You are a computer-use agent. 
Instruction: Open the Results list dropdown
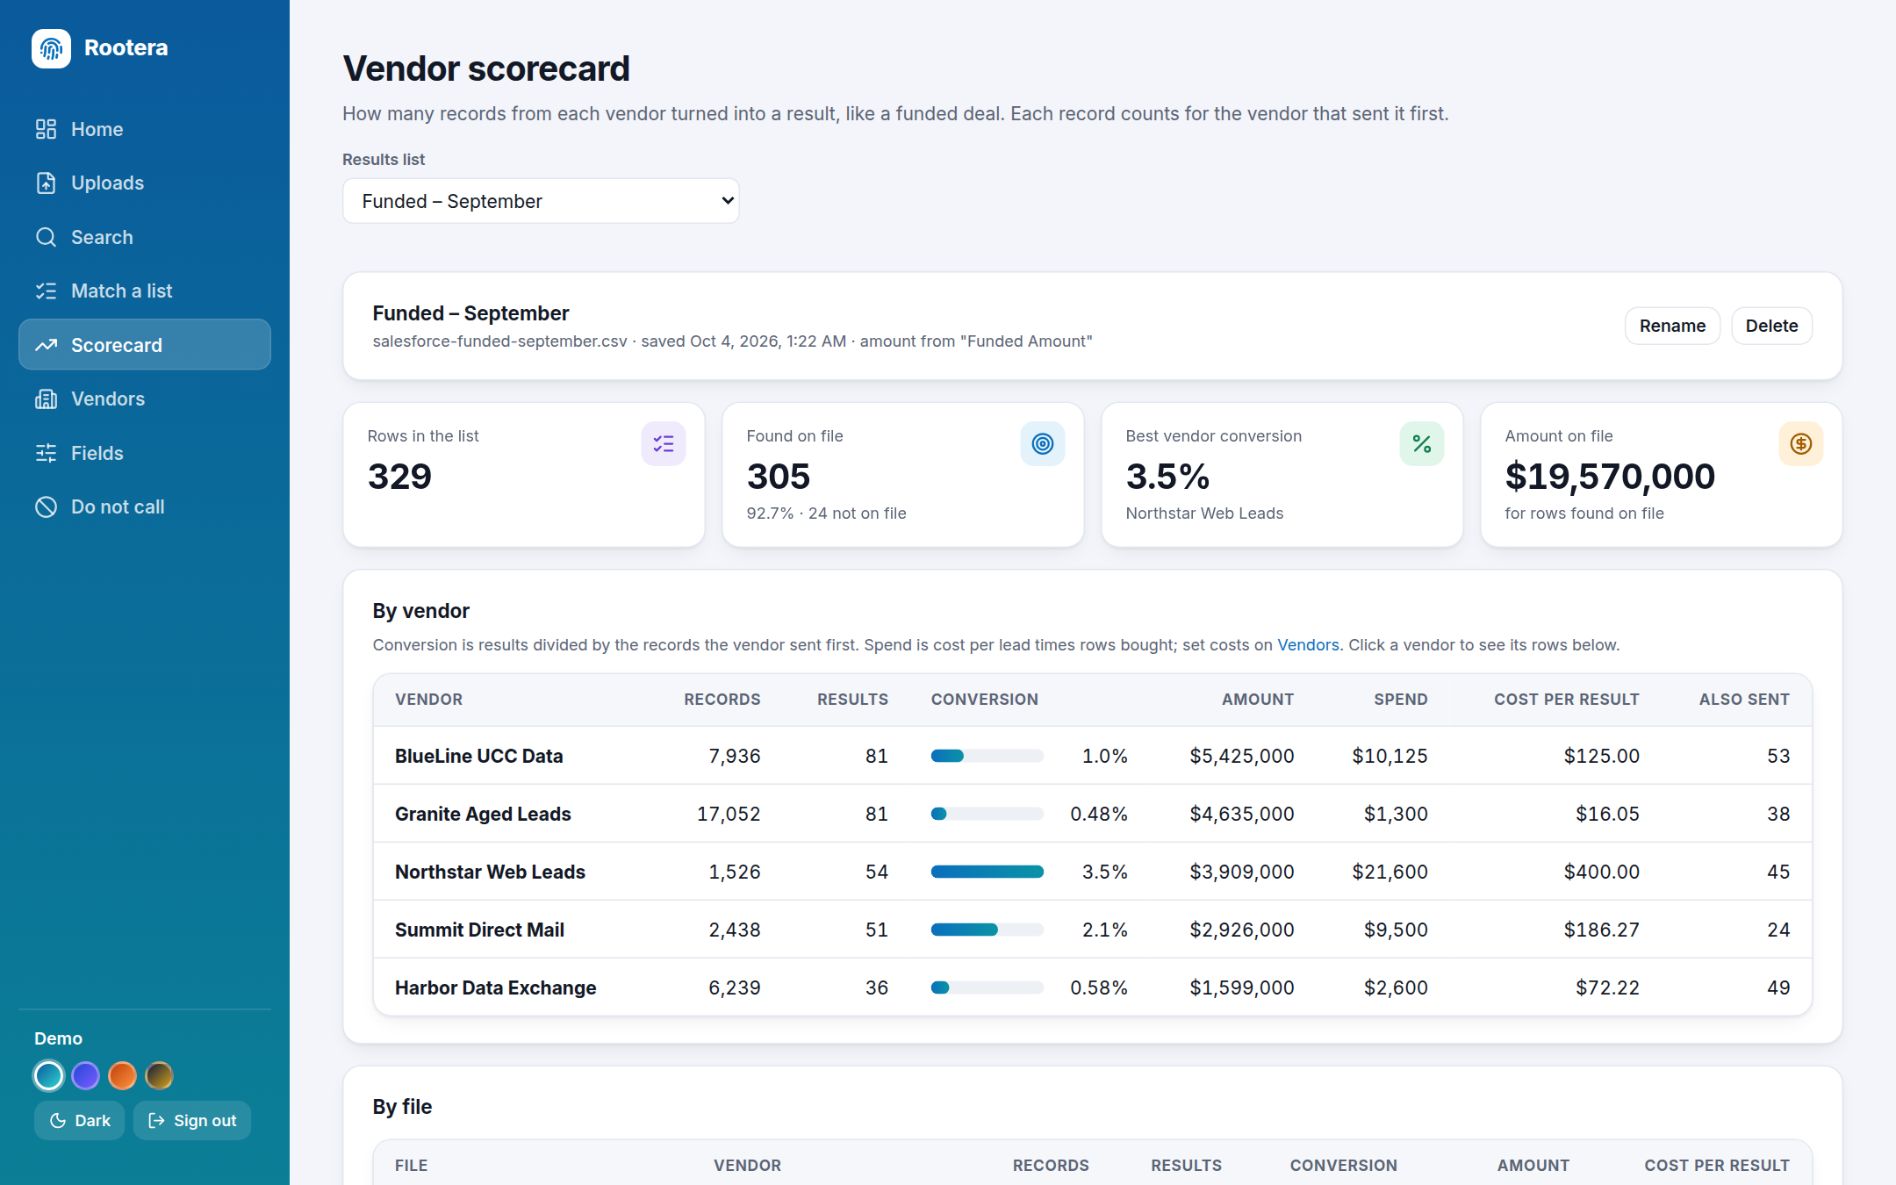[541, 201]
